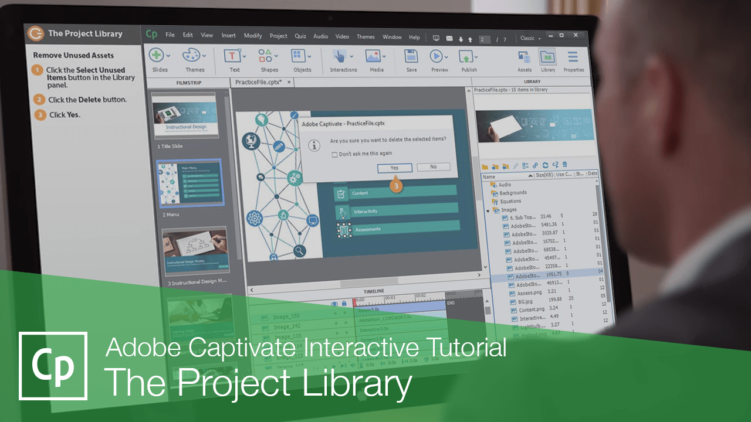The image size is (751, 422).
Task: Click the trash icon to delete library assets
Action: click(564, 165)
